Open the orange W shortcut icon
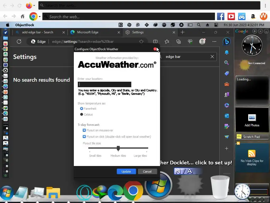 (263, 16)
